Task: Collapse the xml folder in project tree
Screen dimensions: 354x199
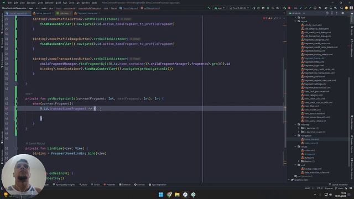Action: pyautogui.click(x=295, y=165)
